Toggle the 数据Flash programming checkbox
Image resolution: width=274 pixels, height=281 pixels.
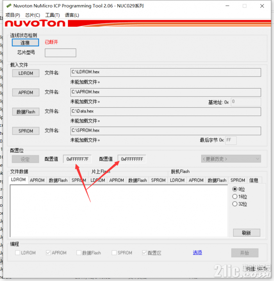click(79, 253)
